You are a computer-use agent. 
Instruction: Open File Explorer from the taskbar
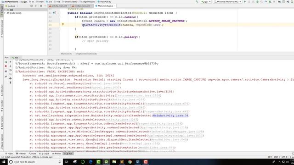tap(114, 162)
